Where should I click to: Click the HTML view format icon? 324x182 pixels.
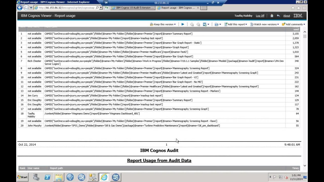pos(216,24)
